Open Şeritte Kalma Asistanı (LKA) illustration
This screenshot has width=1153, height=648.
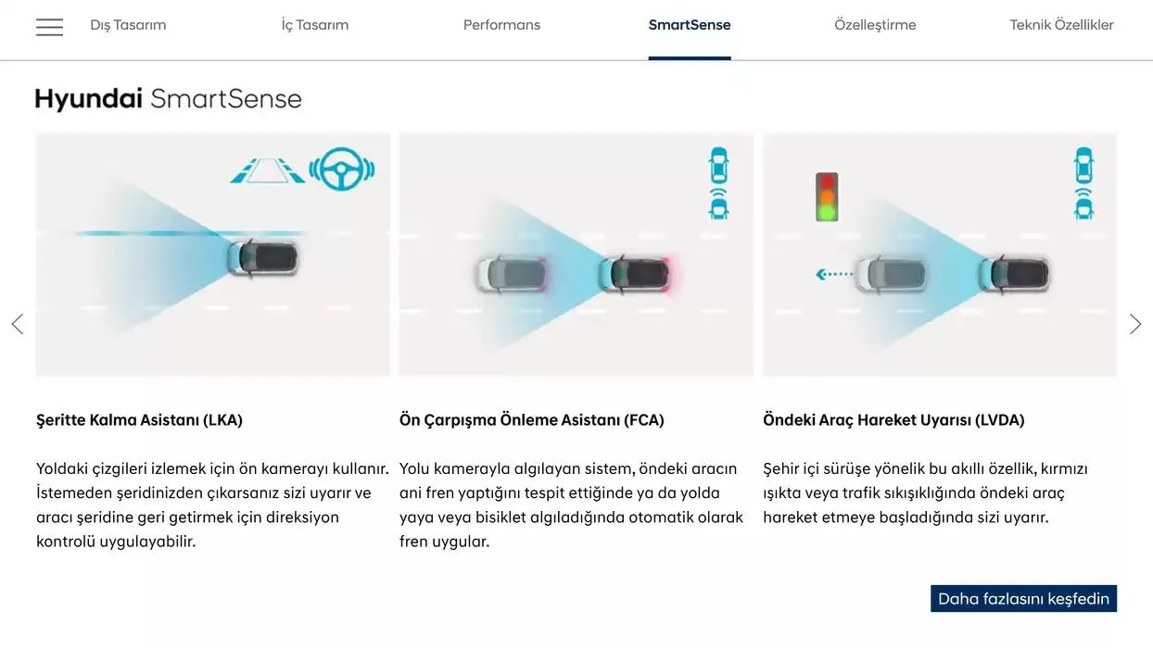pyautogui.click(x=213, y=255)
